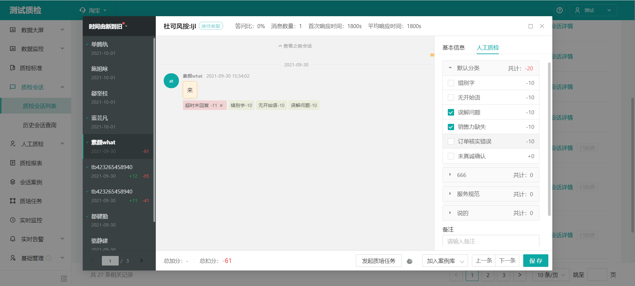The width and height of the screenshot is (635, 286).
Task: Remove the 超时未回复 -11 tag
Action: (221, 106)
